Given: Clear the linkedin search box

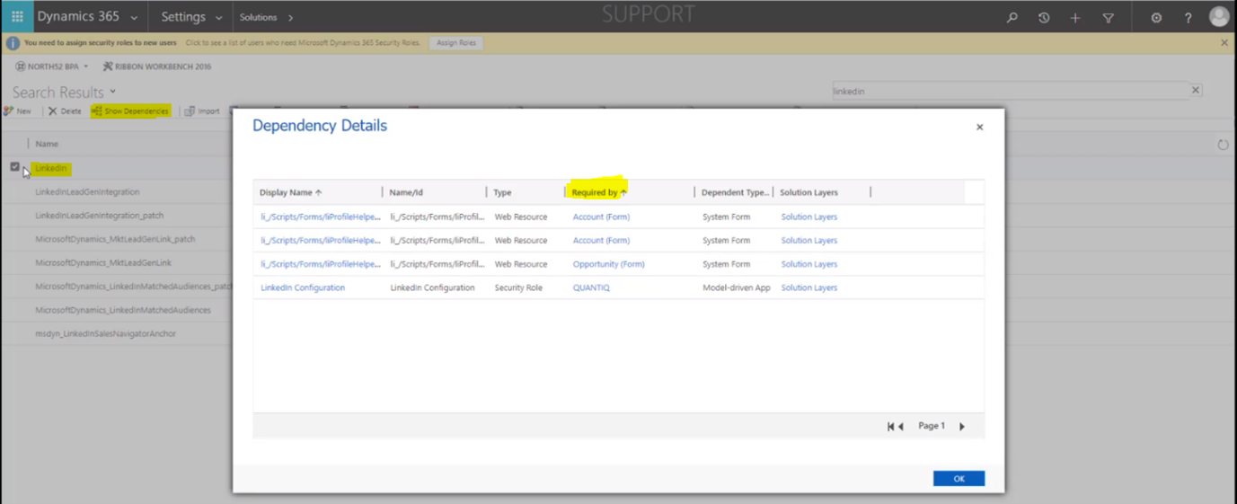Looking at the screenshot, I should click(1196, 90).
